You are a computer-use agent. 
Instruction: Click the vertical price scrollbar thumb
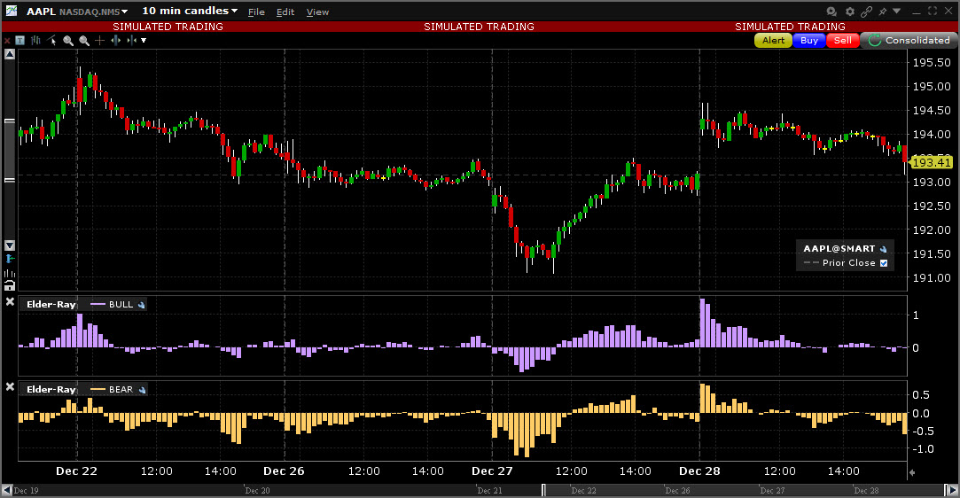[x=10, y=151]
